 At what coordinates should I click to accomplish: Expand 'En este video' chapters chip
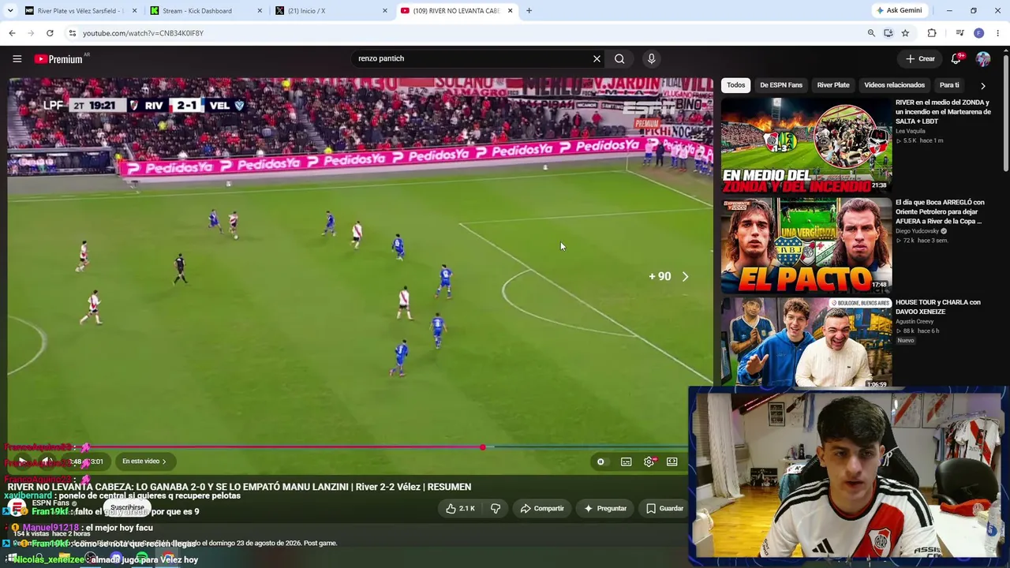coord(144,461)
